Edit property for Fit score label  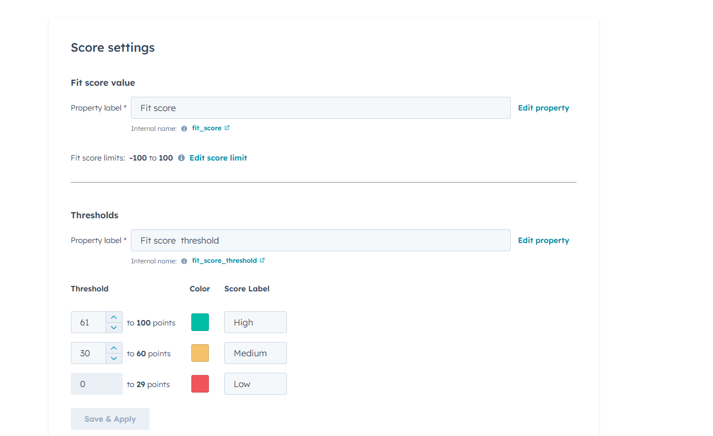543,108
